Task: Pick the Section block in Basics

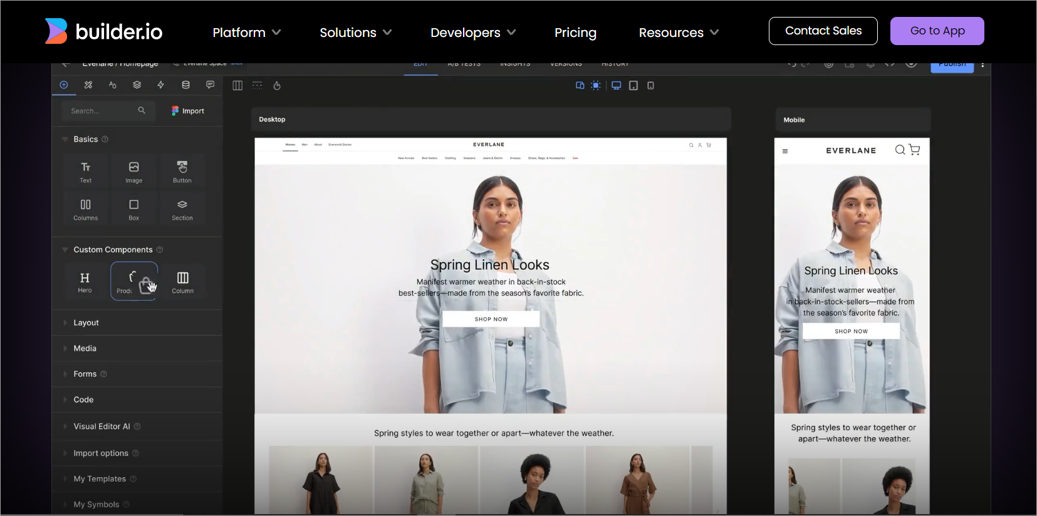Action: pyautogui.click(x=182, y=210)
